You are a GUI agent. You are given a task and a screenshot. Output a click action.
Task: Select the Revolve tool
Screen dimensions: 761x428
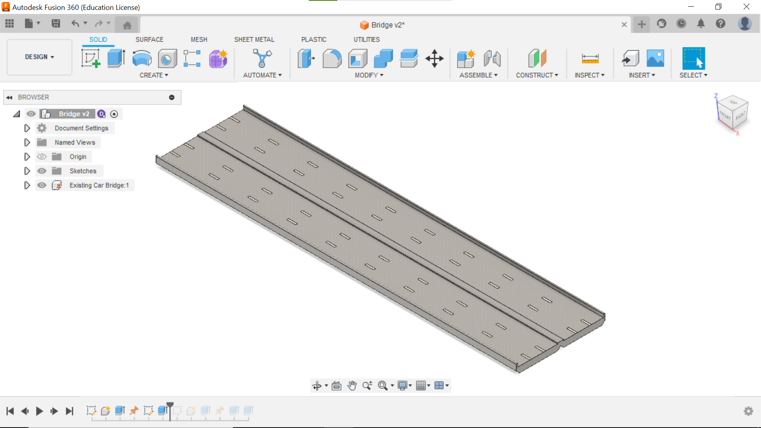(x=141, y=59)
